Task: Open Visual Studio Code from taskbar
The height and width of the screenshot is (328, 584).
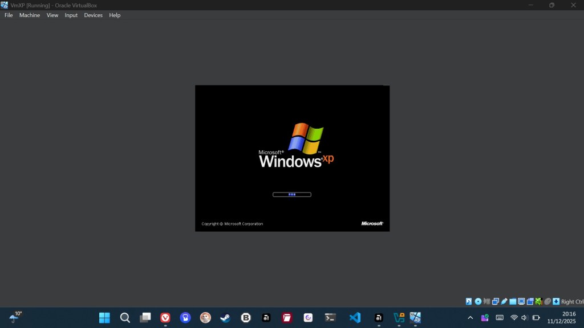Action: coord(355,318)
